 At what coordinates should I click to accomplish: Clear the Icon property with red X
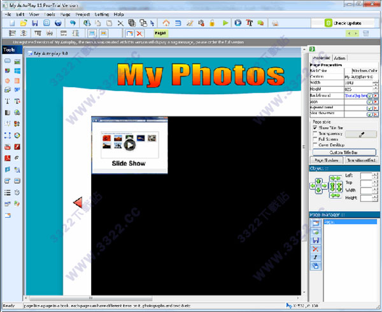click(376, 102)
